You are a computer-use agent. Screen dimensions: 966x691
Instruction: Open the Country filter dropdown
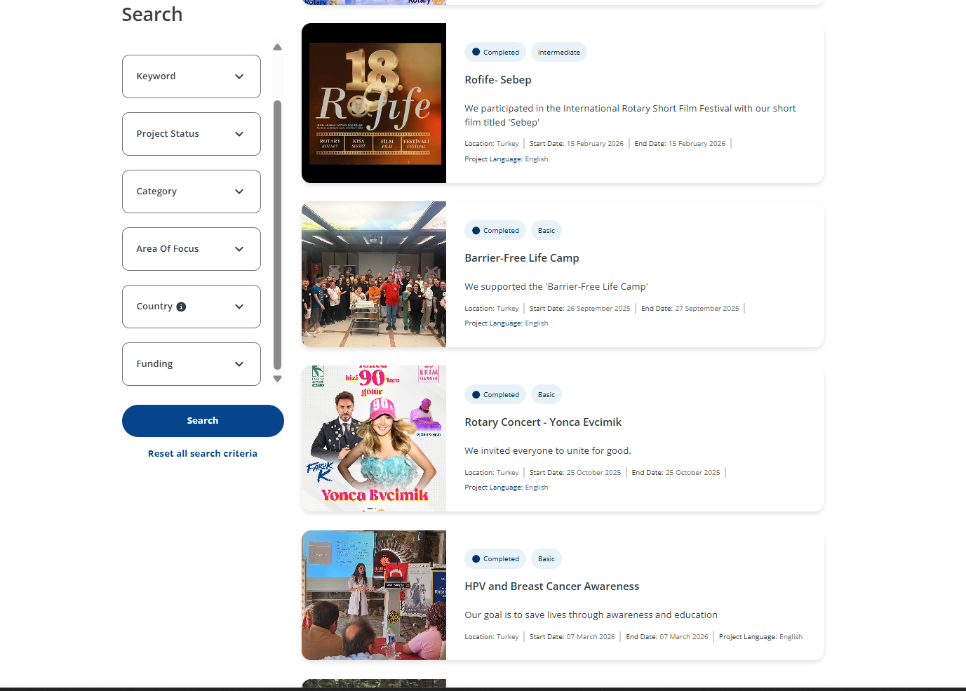coord(239,307)
